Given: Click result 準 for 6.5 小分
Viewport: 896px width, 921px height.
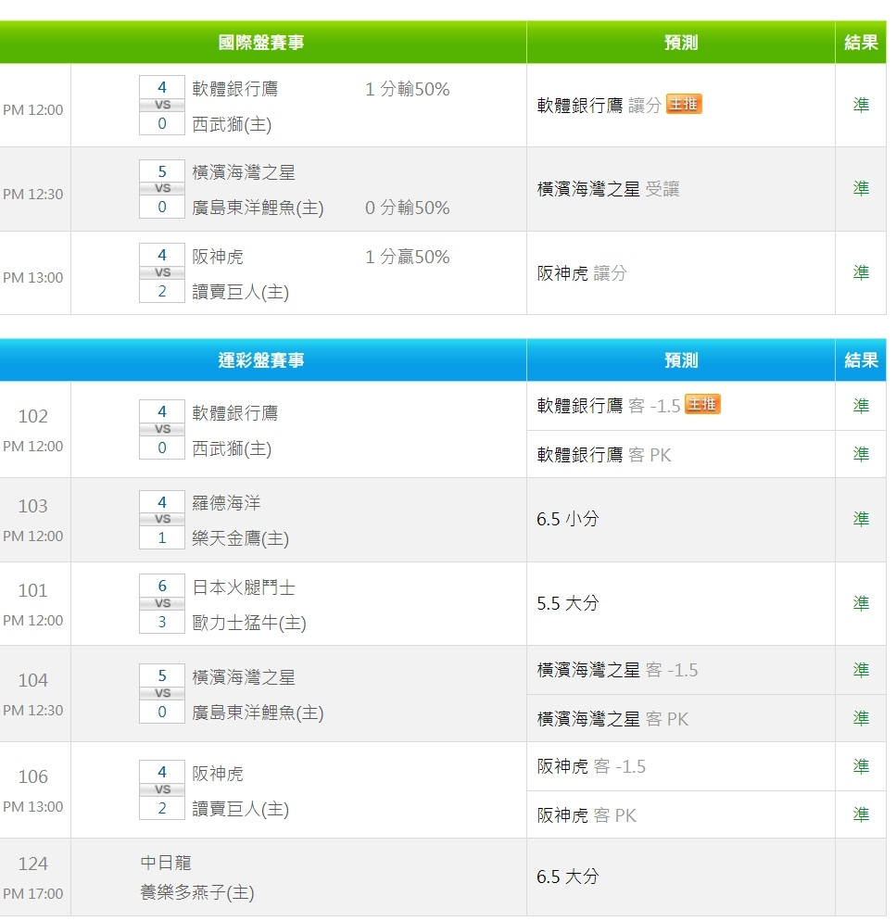Looking at the screenshot, I should 861,519.
